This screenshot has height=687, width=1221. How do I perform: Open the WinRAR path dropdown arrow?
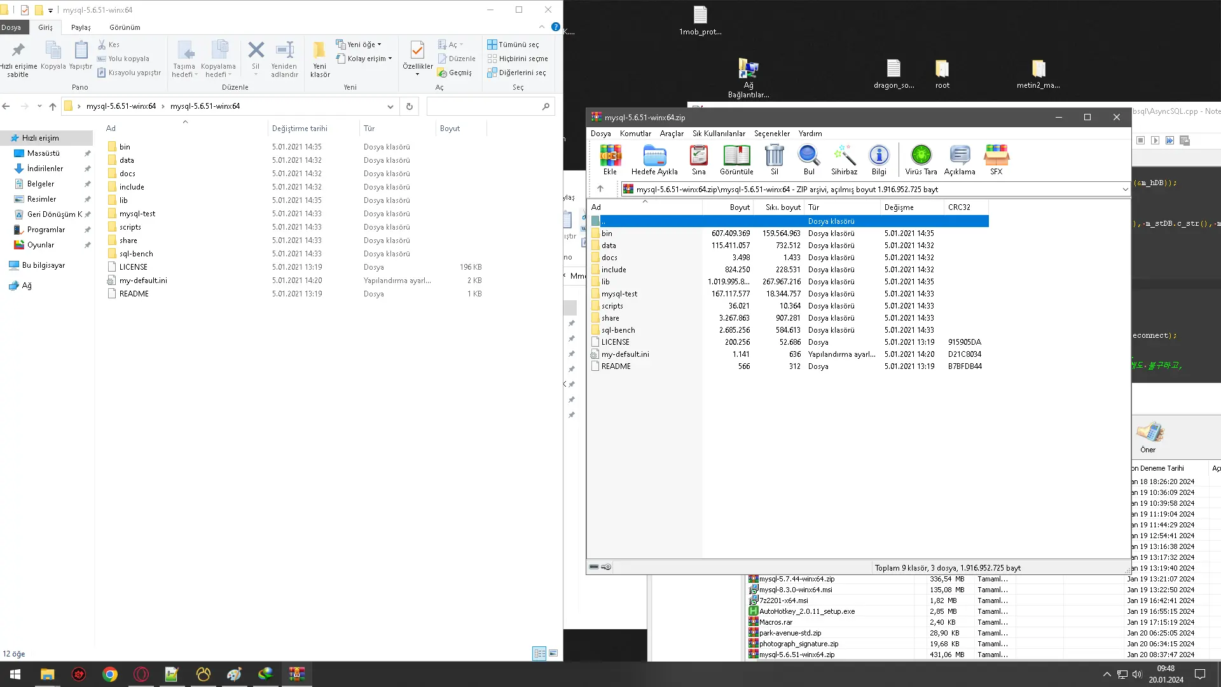click(1125, 189)
